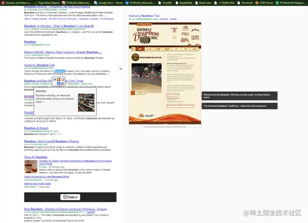Viewport: 308px width, 223px height.
Task: Click the grey Wikipedia globe icon in popup
Action: click(x=62, y=80)
